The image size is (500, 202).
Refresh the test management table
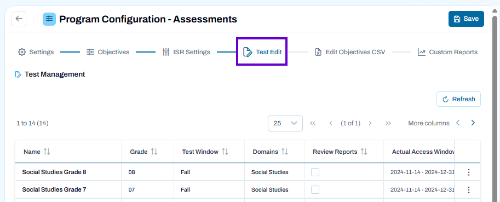point(458,99)
